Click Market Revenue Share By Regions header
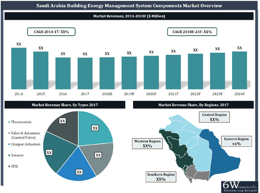Screen dimensions: 260x193 (193, 105)
